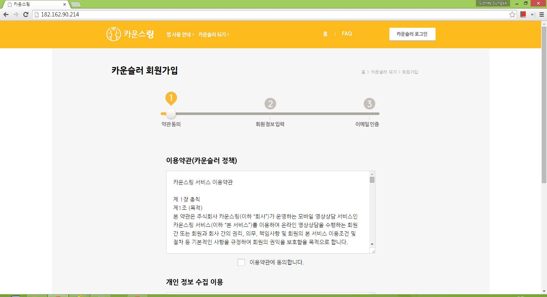Click the line 제 1장 총칙
Viewport: 547px width, 297px height.
187,199
